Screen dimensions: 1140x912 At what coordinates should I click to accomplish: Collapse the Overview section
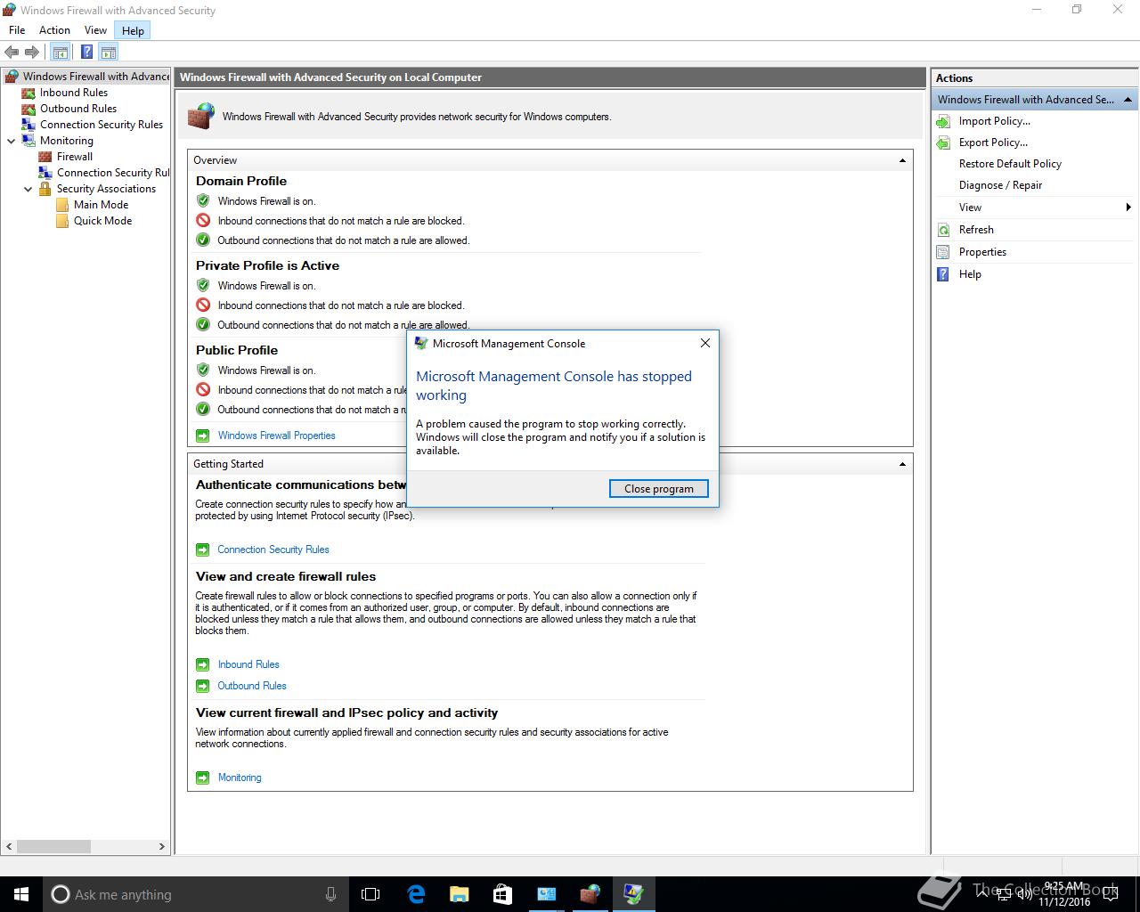coord(902,160)
